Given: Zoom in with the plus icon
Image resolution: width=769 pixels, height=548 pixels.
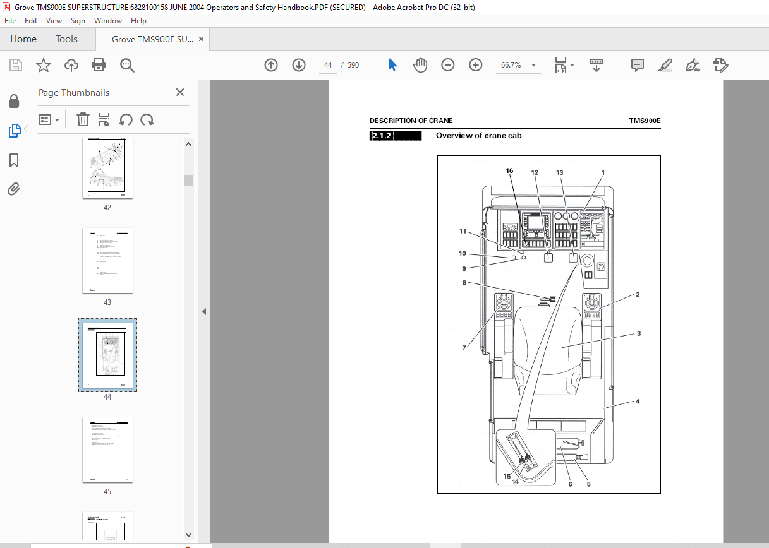Looking at the screenshot, I should point(476,65).
